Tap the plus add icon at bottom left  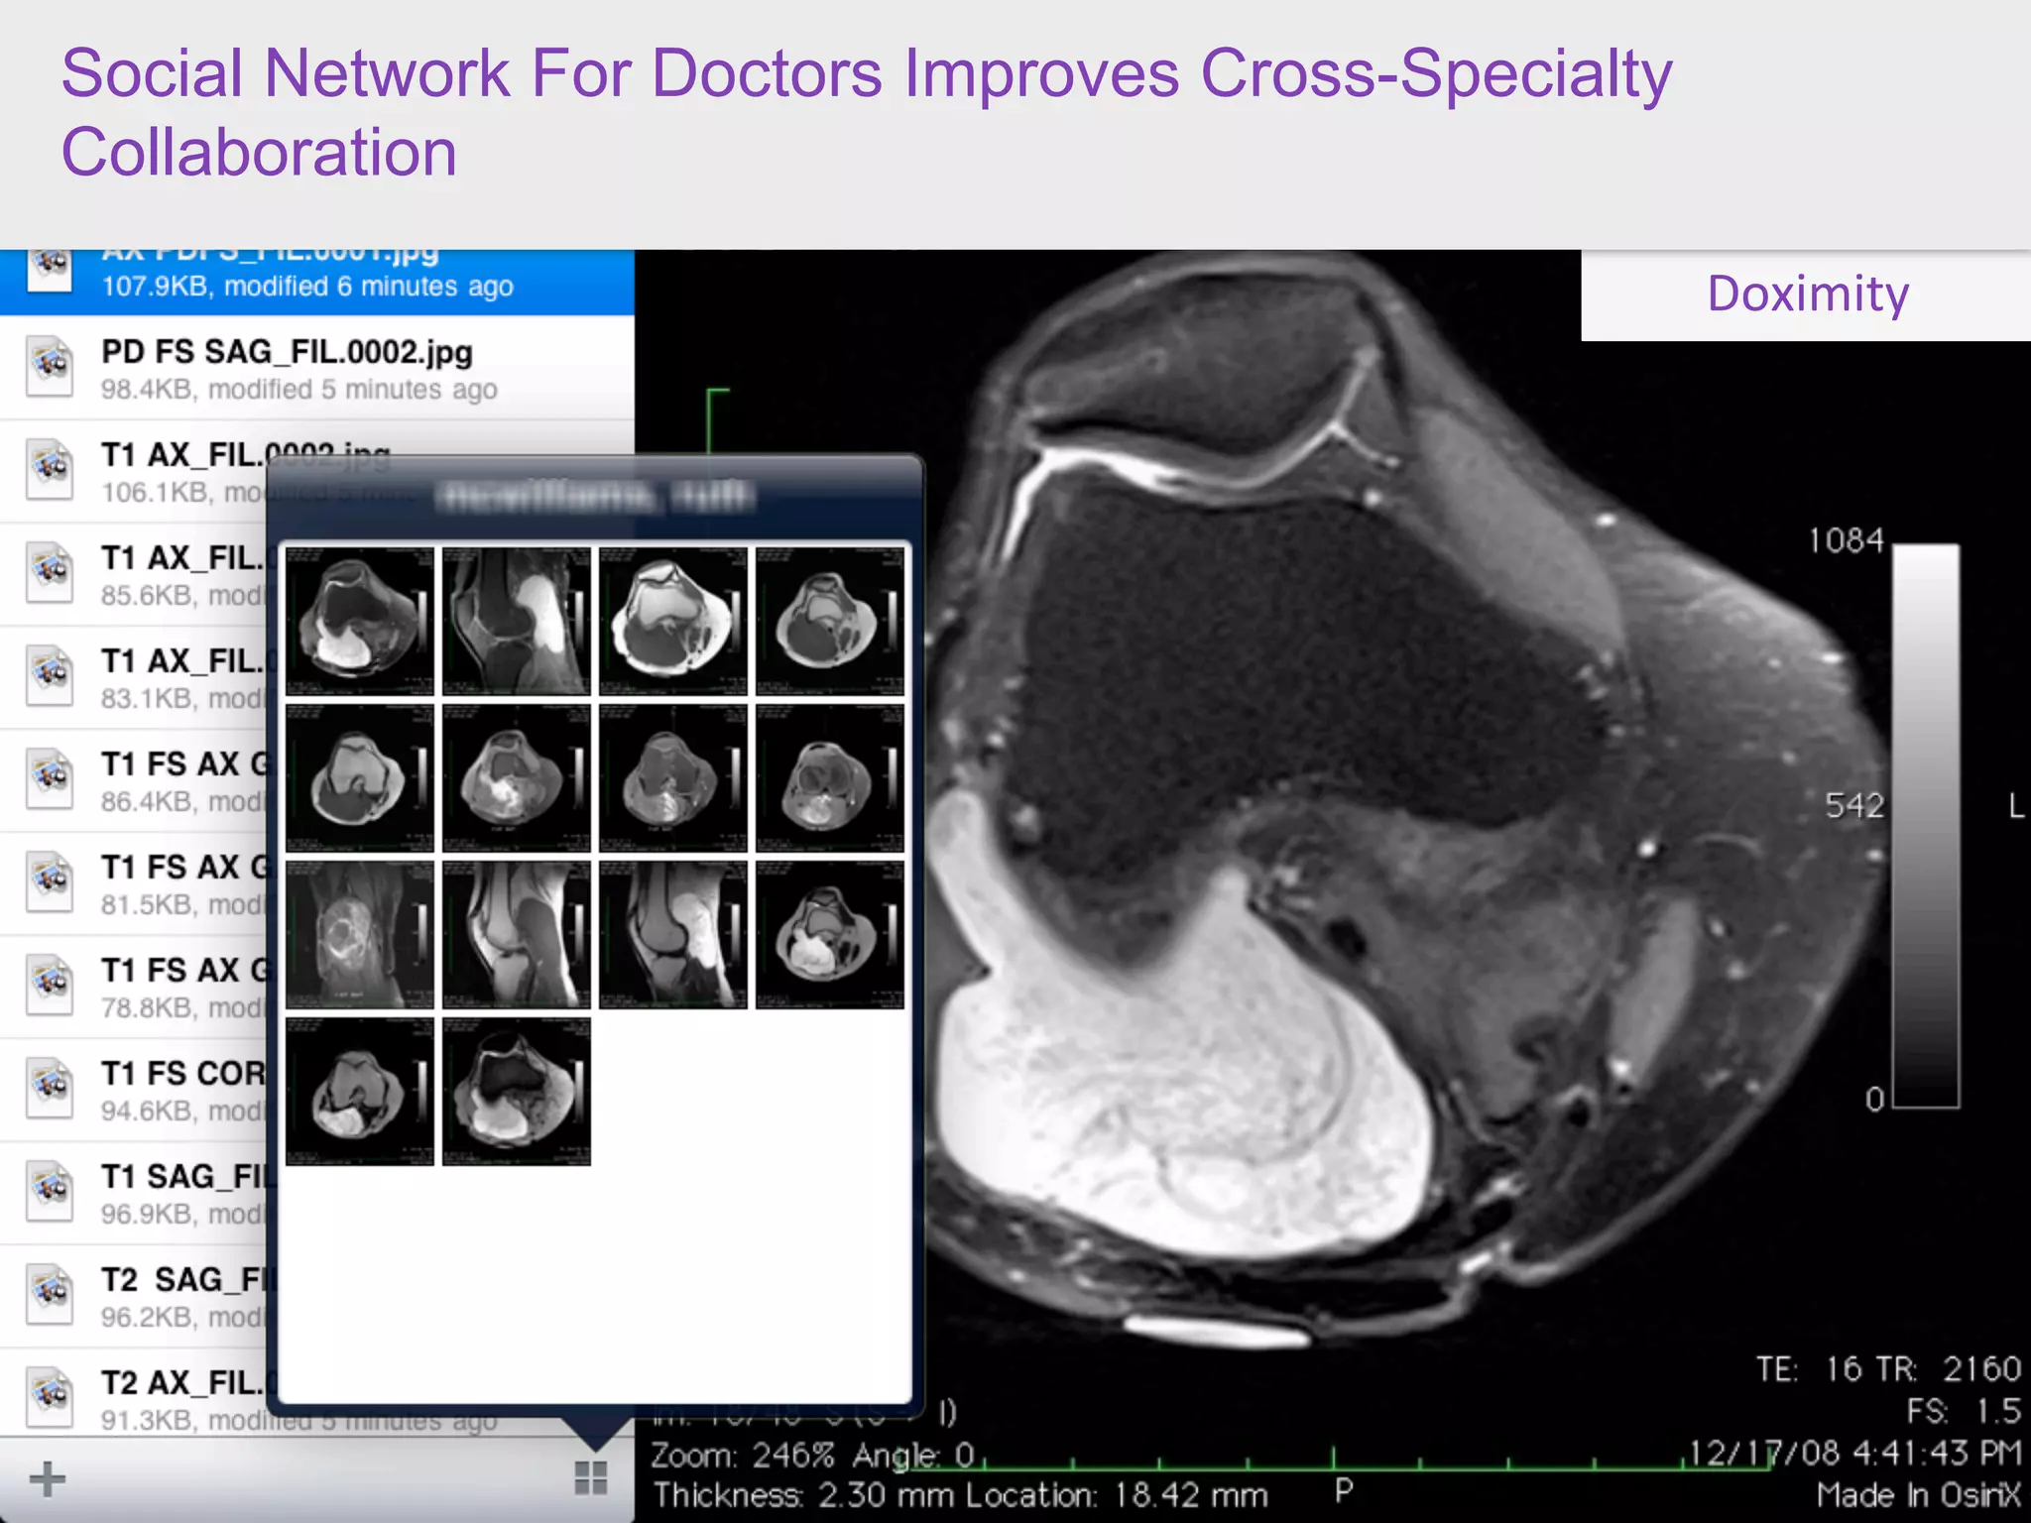(47, 1479)
